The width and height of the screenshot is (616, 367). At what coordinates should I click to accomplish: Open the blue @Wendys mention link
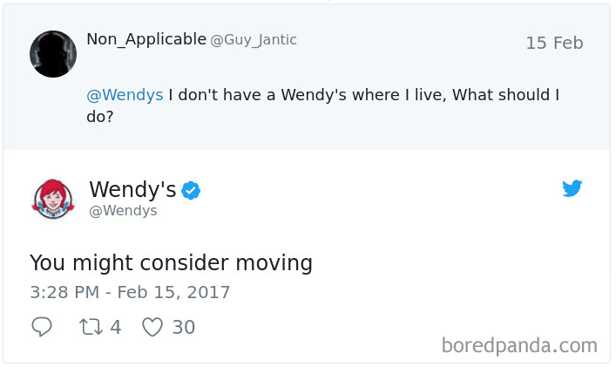(x=125, y=95)
